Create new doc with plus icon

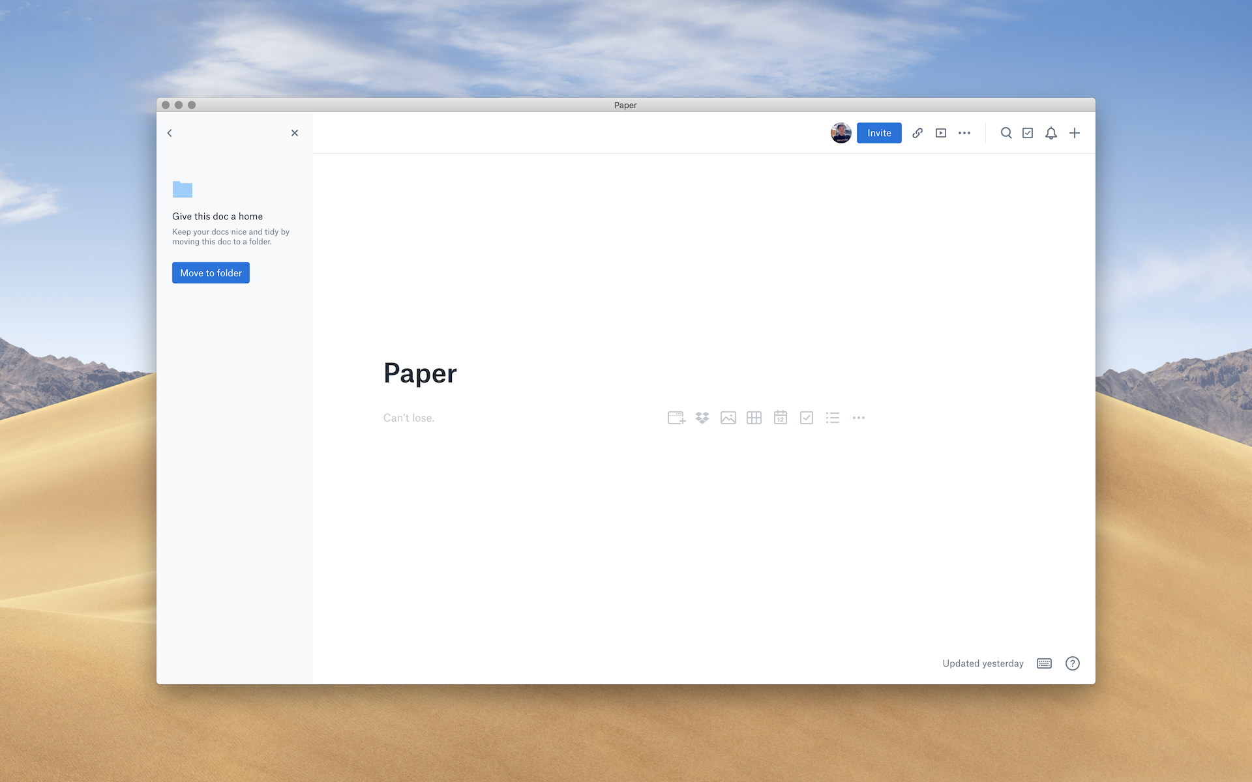pyautogui.click(x=1075, y=133)
